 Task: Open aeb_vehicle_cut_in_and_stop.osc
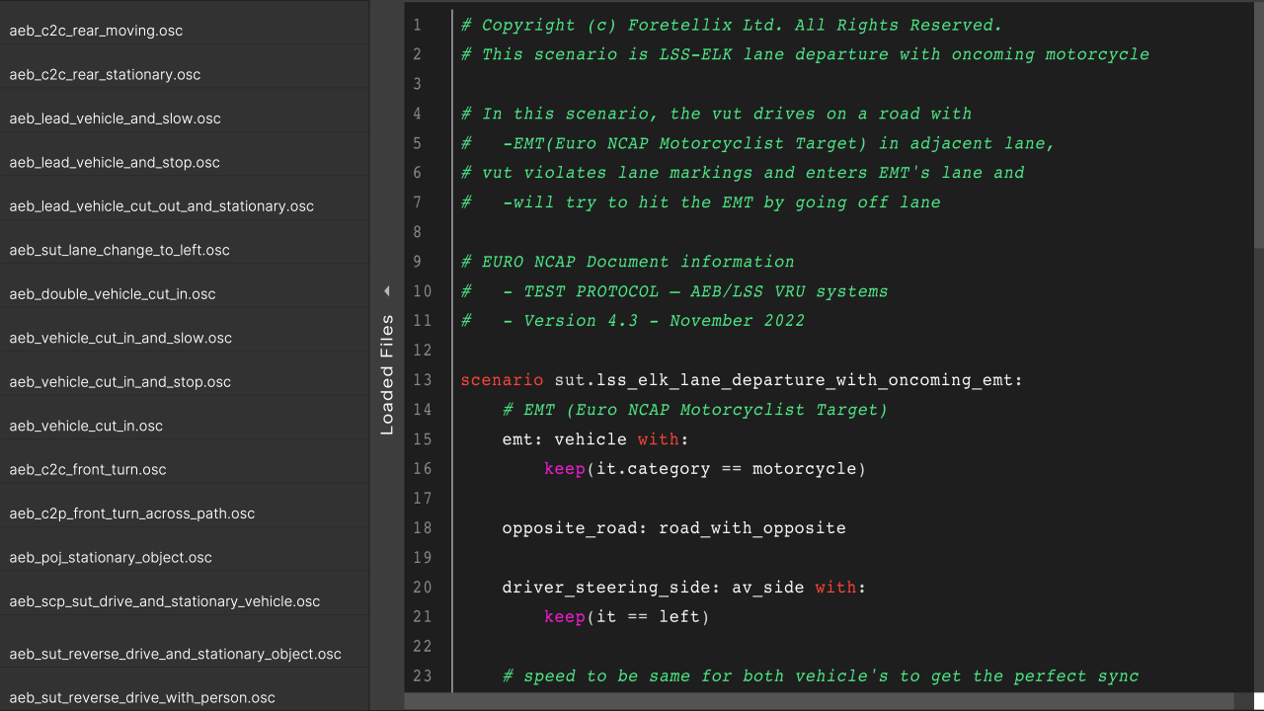(x=120, y=382)
